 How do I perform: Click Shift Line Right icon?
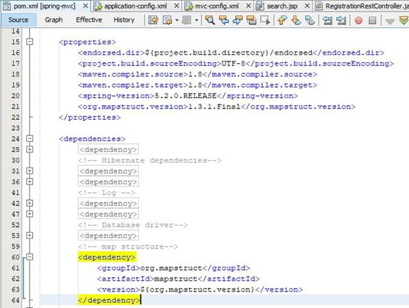[x=341, y=20]
